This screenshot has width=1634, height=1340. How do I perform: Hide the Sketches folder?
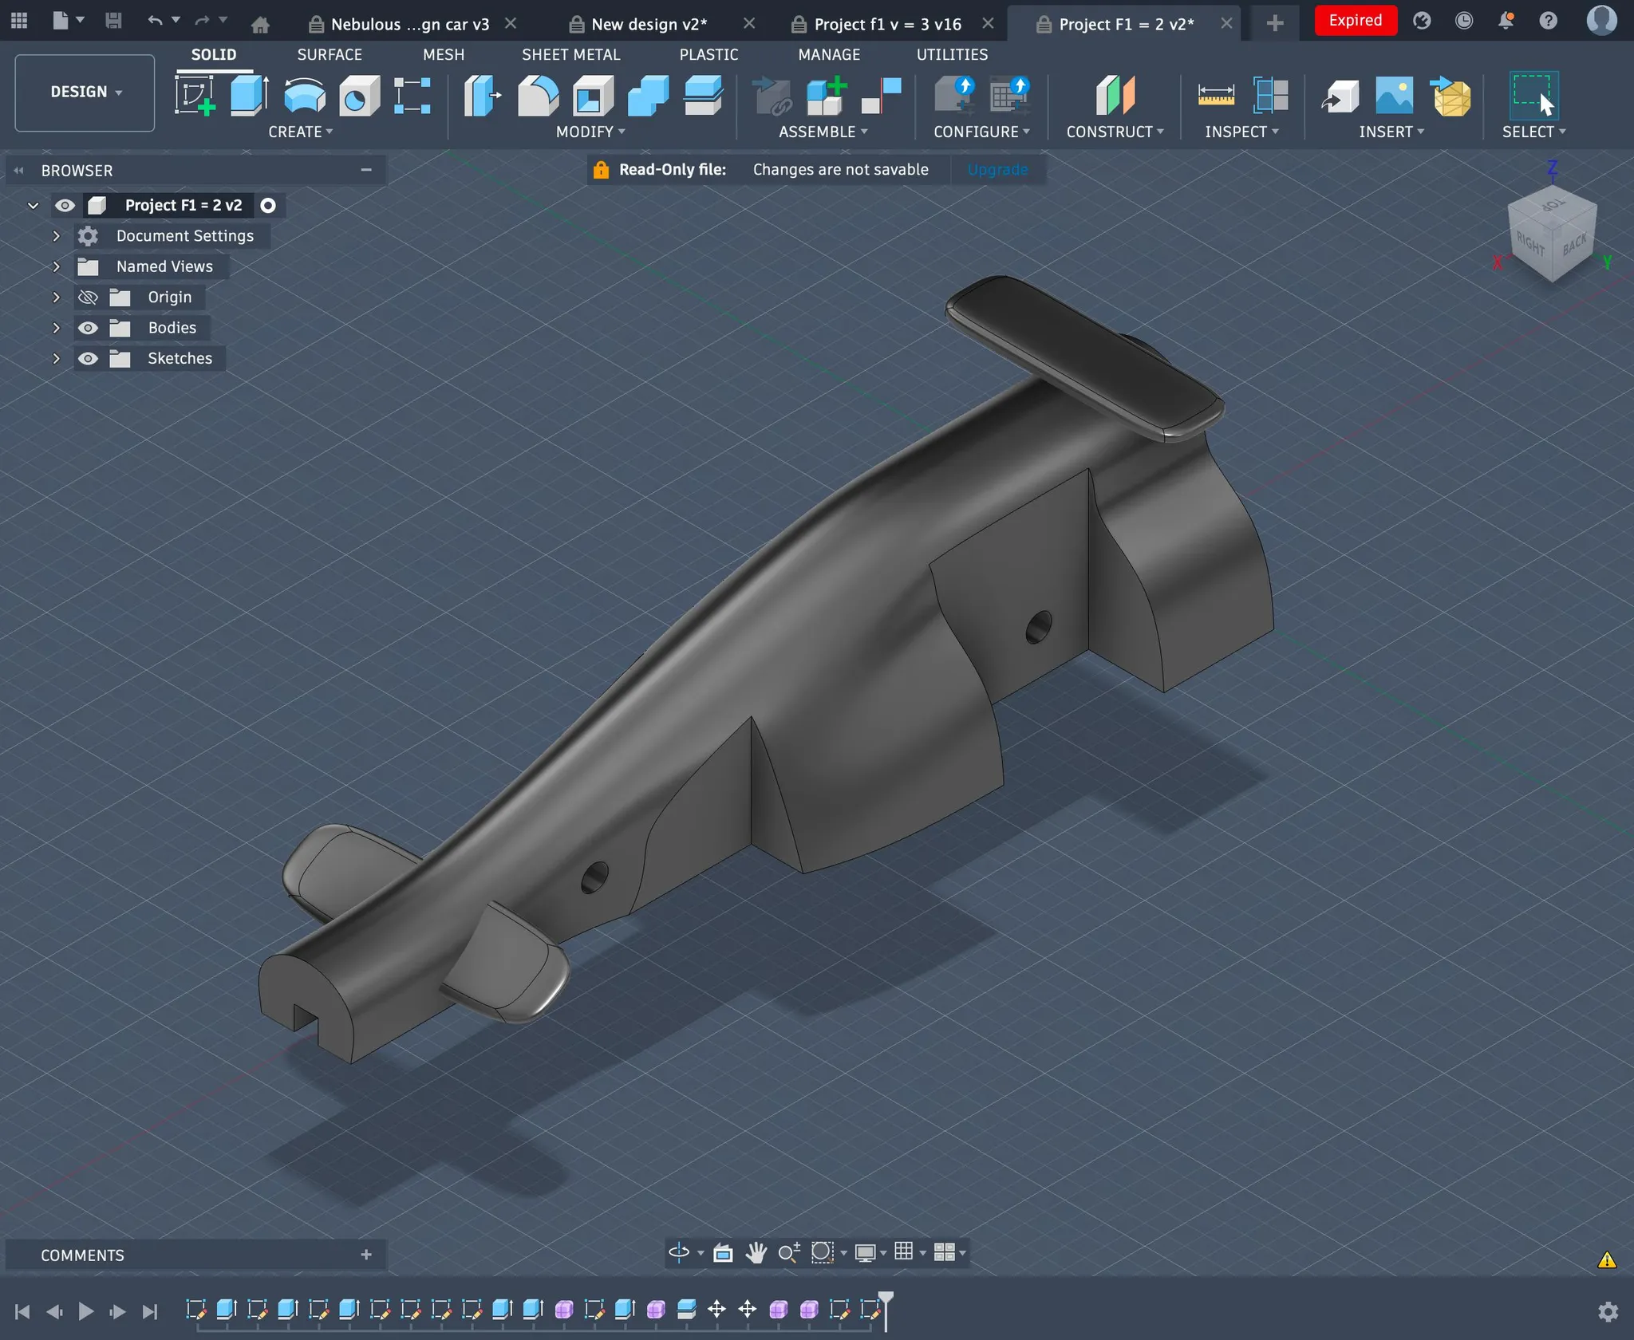88,359
